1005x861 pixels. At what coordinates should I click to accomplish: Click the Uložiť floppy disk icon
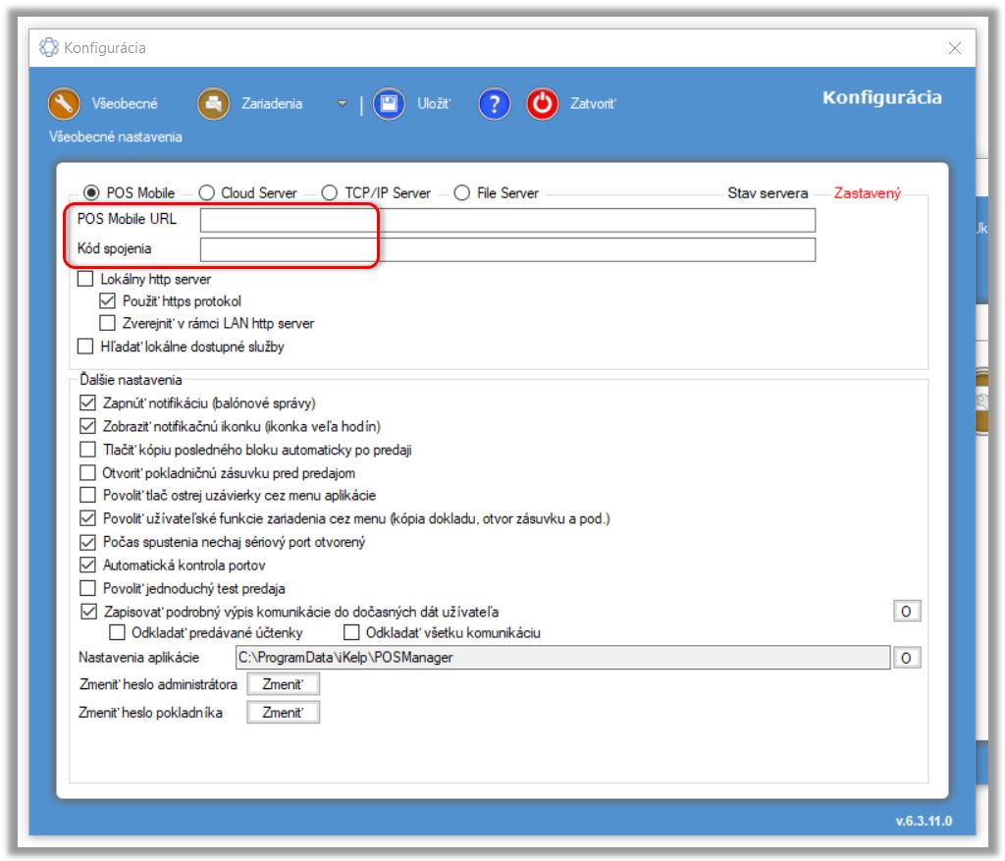pos(389,103)
